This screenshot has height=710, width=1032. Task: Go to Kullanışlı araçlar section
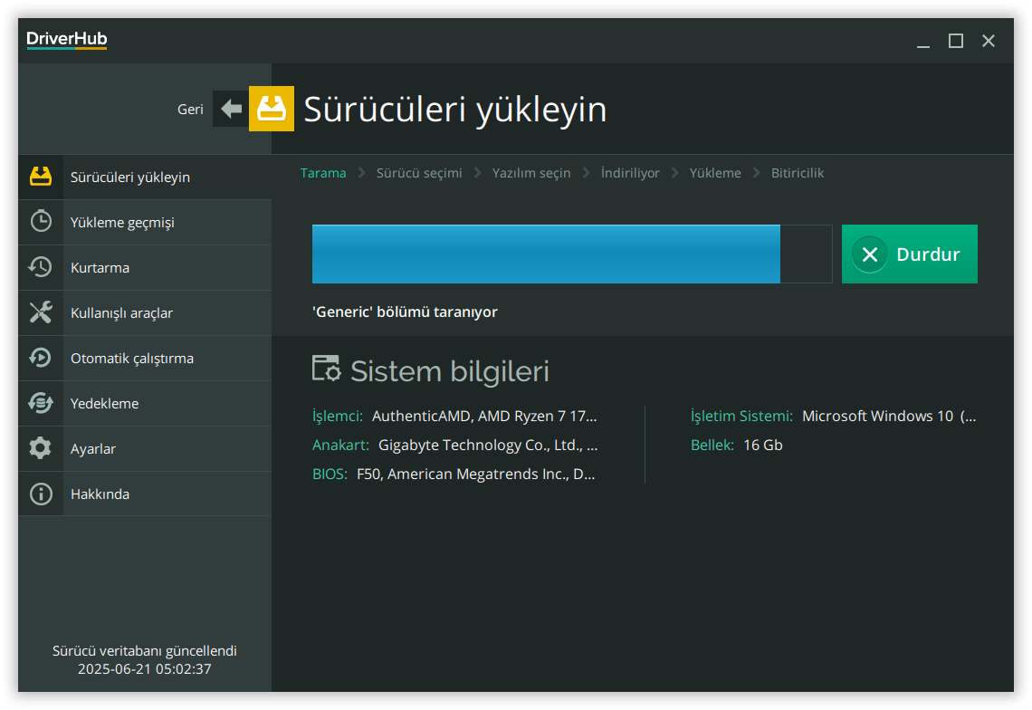coord(145,312)
